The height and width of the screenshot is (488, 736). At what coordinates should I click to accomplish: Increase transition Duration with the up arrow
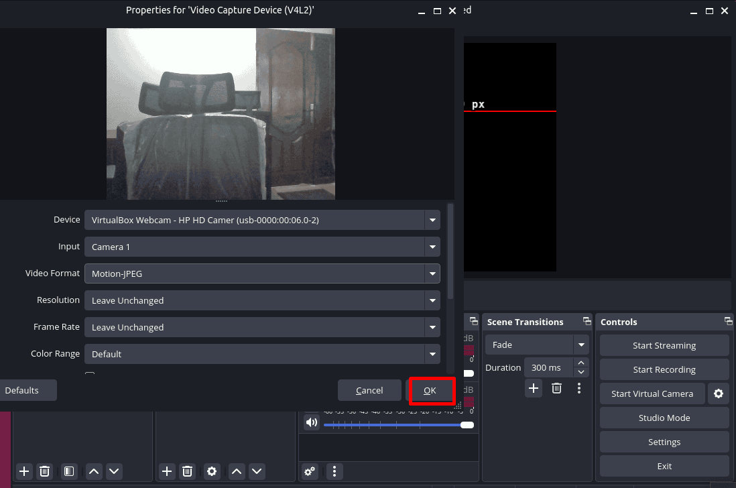click(x=581, y=363)
